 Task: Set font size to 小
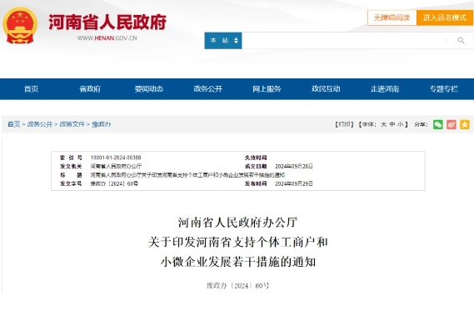tap(400, 124)
